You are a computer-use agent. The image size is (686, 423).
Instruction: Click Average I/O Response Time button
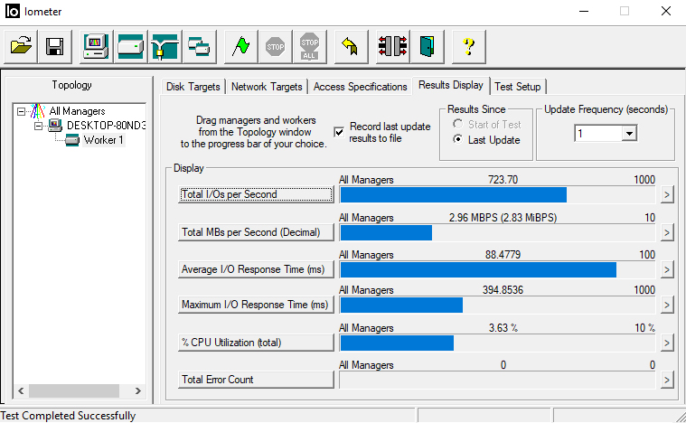click(x=256, y=269)
